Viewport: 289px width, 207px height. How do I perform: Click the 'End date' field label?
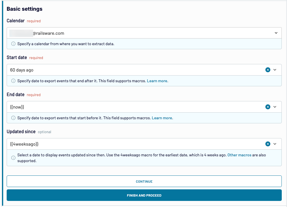coord(16,95)
